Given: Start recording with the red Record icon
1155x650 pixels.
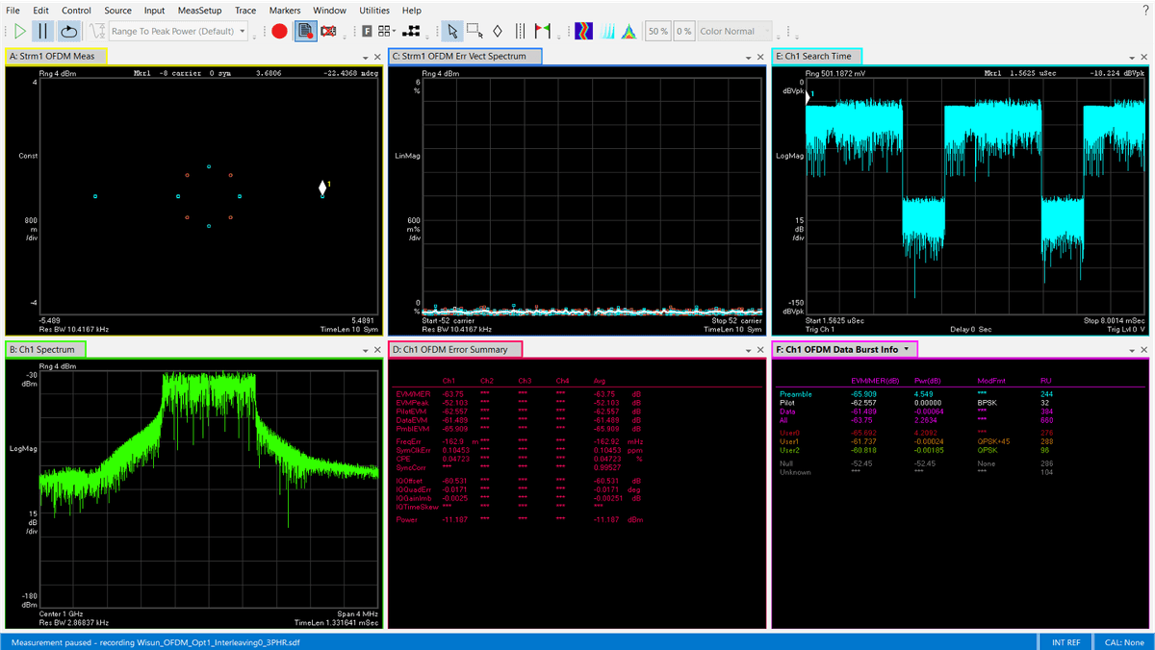Looking at the screenshot, I should point(279,30).
